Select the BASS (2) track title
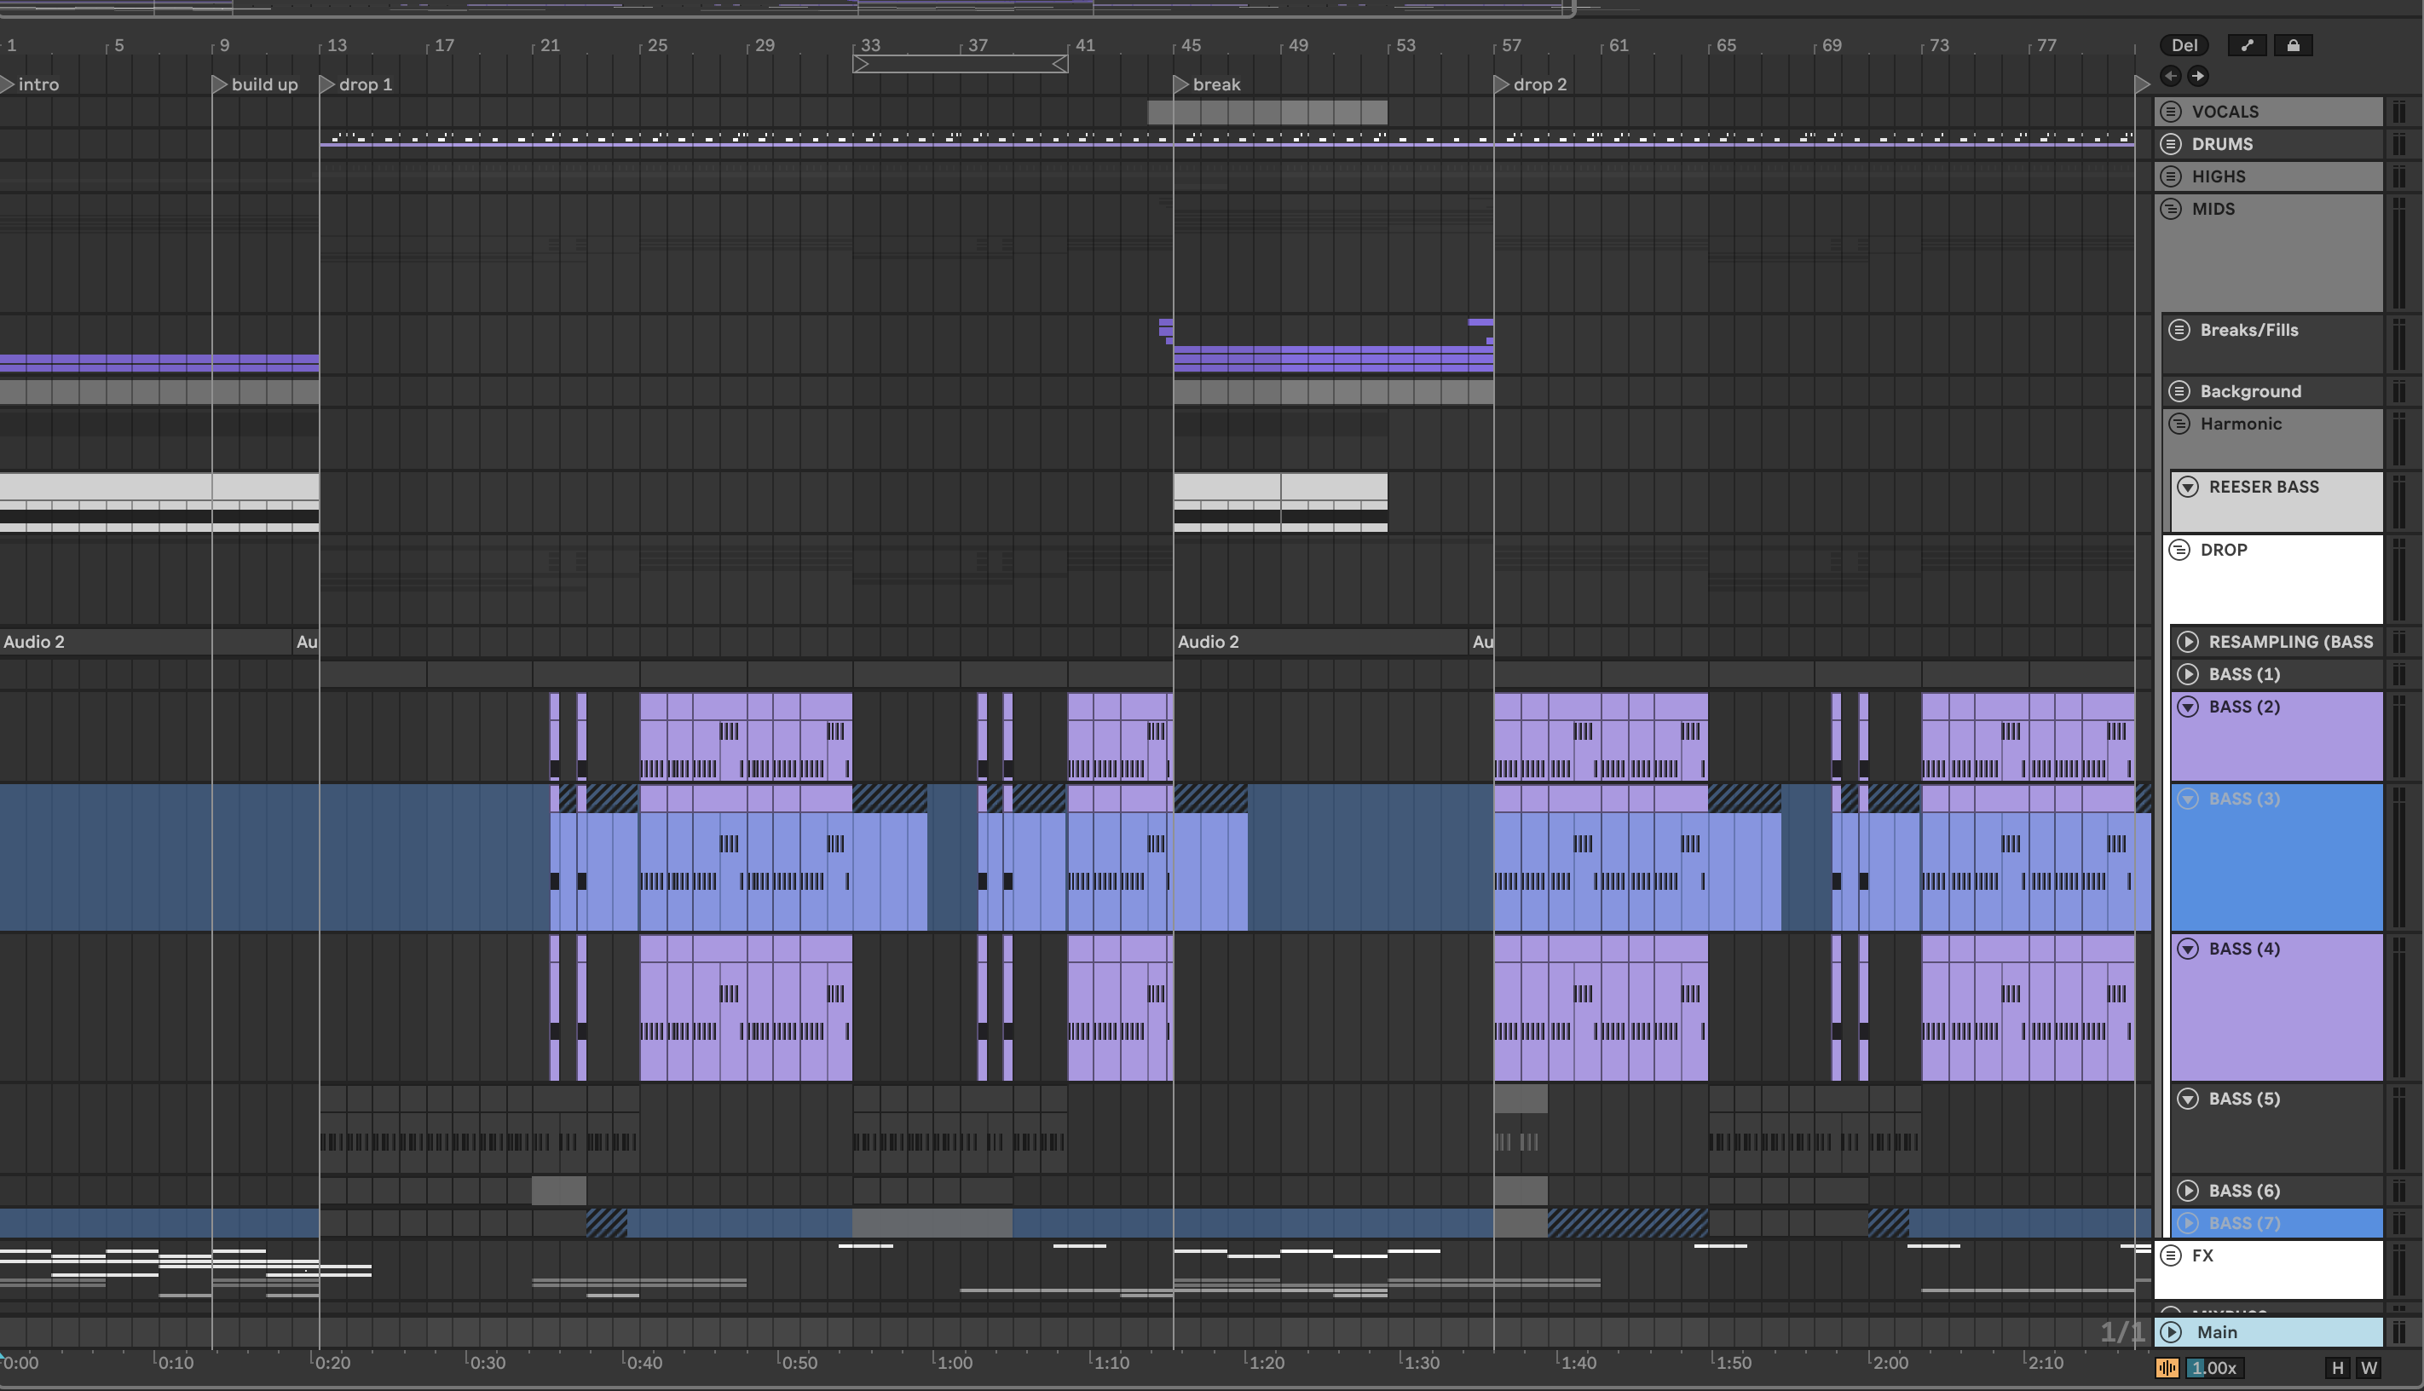Viewport: 2424px width, 1391px height. coord(2243,707)
